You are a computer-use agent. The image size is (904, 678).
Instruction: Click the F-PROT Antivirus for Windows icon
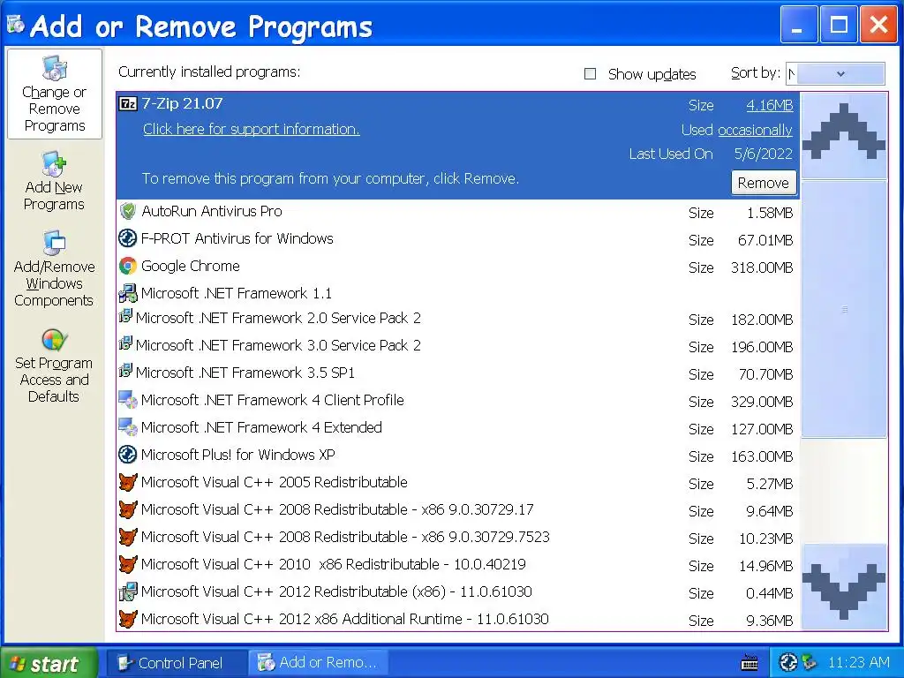pyautogui.click(x=127, y=238)
